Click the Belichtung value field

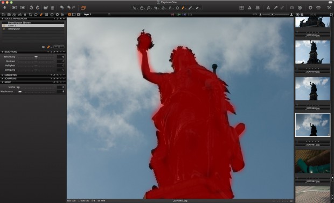point(61,57)
